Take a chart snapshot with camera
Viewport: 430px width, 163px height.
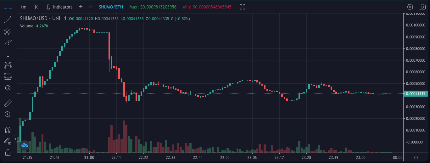(422, 7)
